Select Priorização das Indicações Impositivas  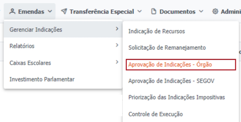tap(177, 97)
